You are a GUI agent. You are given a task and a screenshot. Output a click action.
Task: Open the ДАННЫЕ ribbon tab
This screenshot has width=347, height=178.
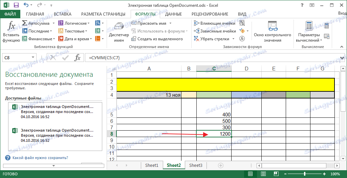click(173, 14)
